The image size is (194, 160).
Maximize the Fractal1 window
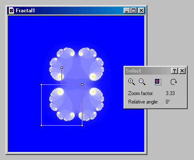pyautogui.click(x=133, y=11)
